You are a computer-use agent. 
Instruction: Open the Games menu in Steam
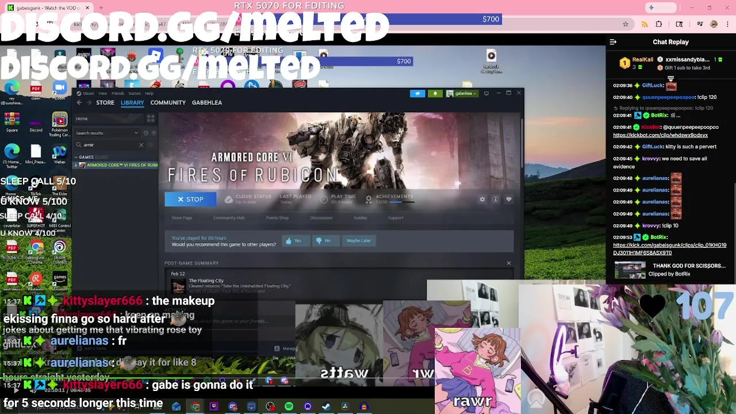pyautogui.click(x=135, y=93)
